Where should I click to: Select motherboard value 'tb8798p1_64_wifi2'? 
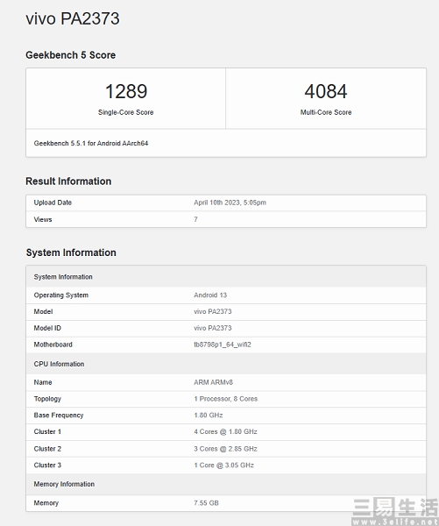tap(223, 345)
